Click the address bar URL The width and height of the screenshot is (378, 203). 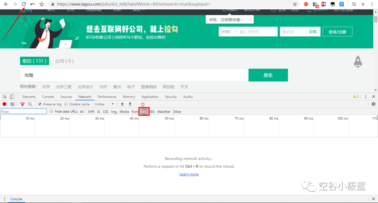pyautogui.click(x=134, y=4)
